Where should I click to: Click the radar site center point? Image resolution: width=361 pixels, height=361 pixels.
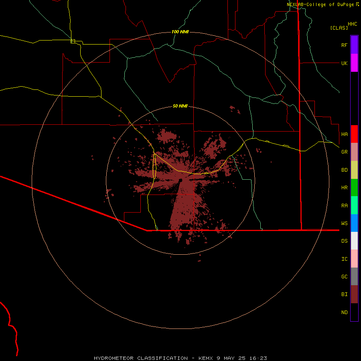click(x=180, y=180)
